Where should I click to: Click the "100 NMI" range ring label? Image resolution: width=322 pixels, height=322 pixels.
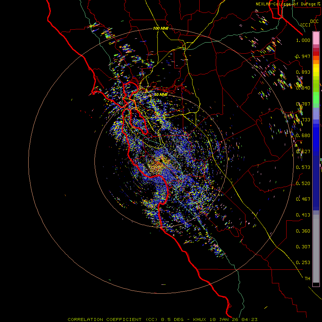point(161,28)
